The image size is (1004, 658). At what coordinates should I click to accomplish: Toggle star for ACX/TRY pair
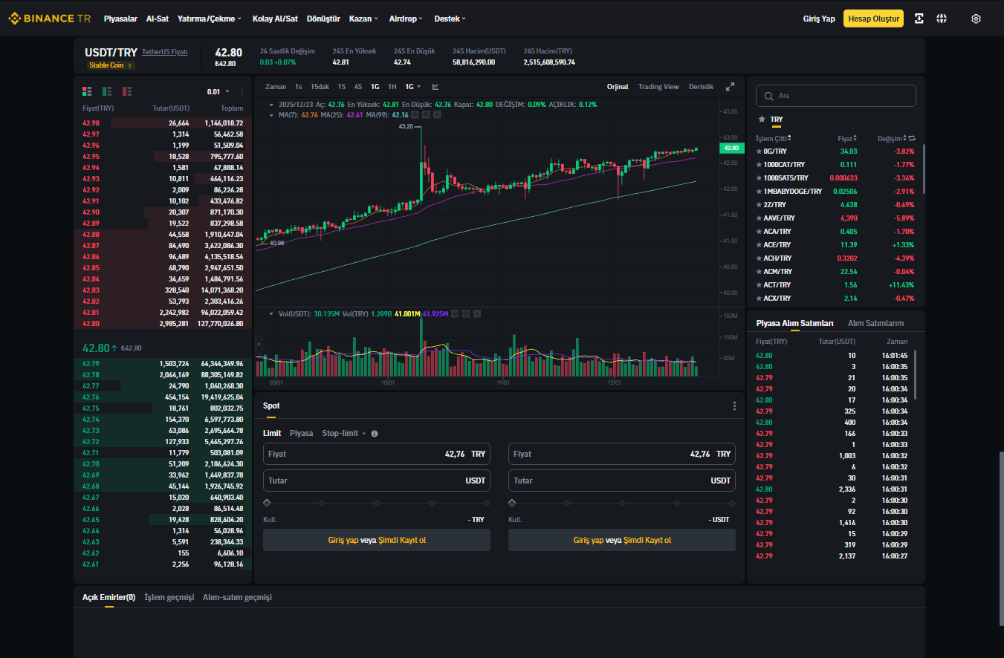[x=759, y=299]
